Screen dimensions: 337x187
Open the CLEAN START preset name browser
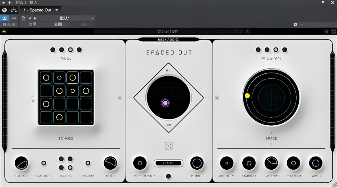168,31
